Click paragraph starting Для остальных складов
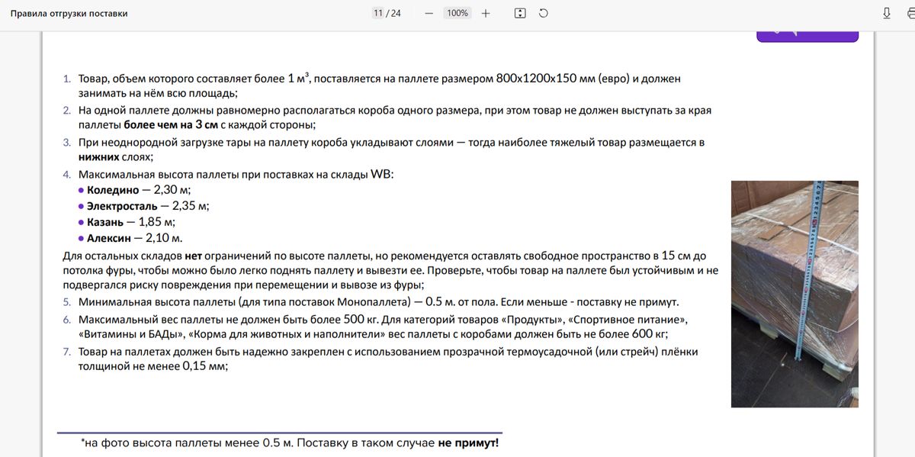This screenshot has width=915, height=457. point(390,270)
